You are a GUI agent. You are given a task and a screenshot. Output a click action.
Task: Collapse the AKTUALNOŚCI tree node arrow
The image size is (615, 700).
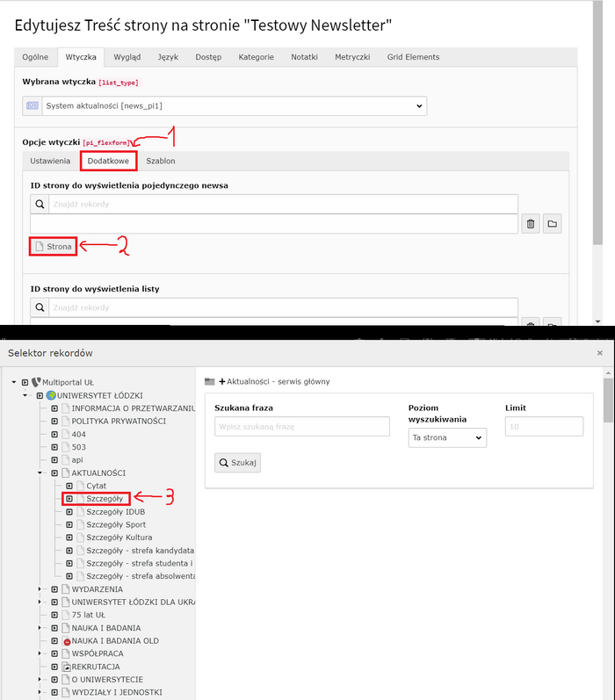40,473
